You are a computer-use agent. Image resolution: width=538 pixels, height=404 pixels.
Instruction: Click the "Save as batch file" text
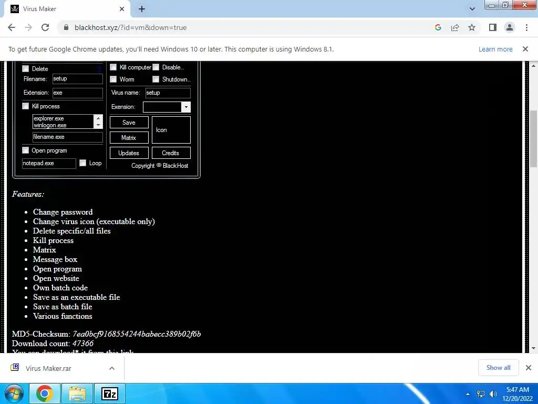click(x=63, y=307)
